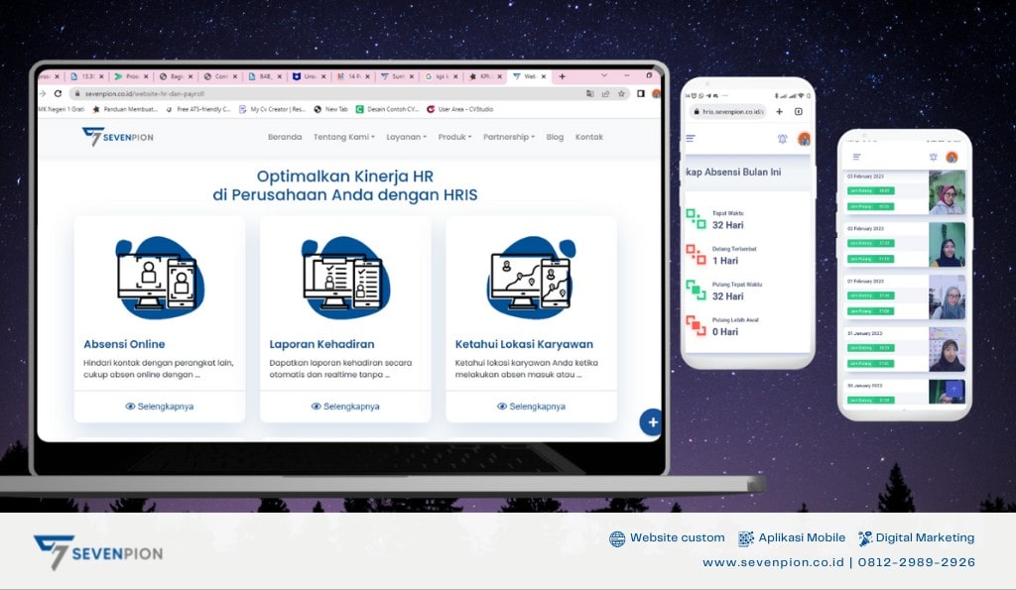This screenshot has width=1016, height=590.
Task: Expand the Partnership dropdown menu
Action: pyautogui.click(x=509, y=137)
